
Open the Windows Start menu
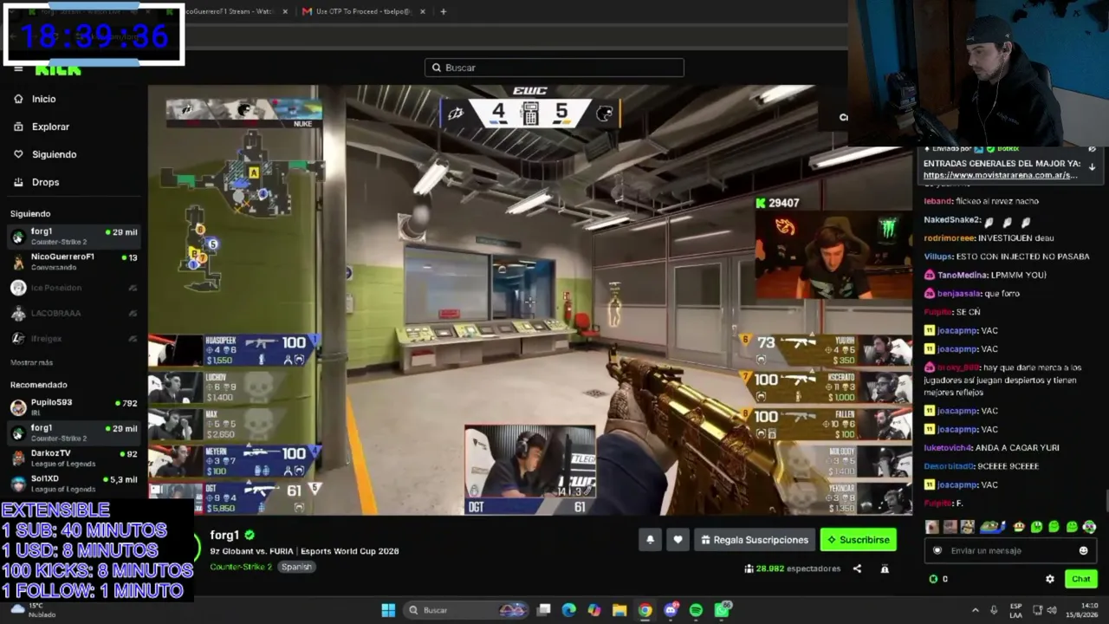coord(388,610)
